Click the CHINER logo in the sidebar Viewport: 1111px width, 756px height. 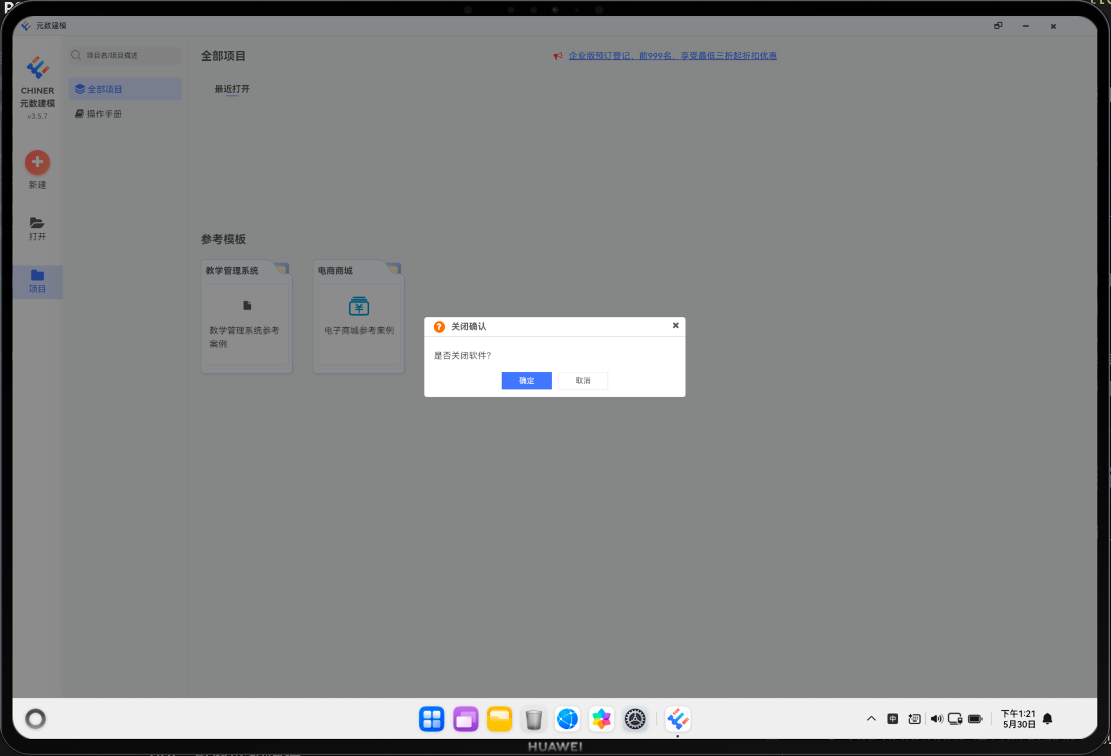click(37, 67)
